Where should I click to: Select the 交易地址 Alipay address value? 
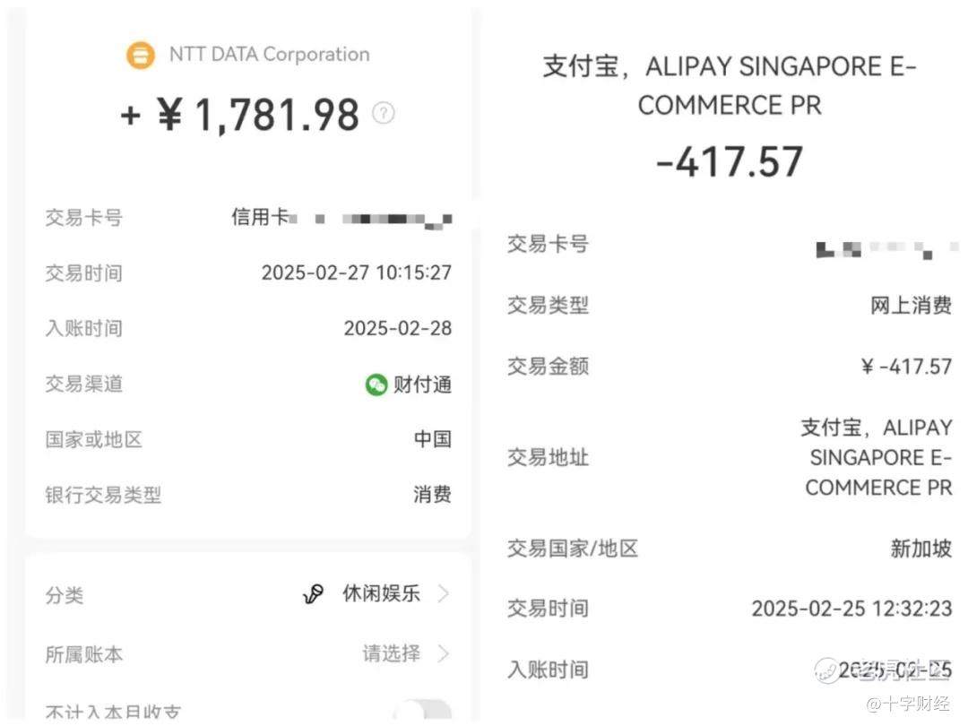point(877,457)
